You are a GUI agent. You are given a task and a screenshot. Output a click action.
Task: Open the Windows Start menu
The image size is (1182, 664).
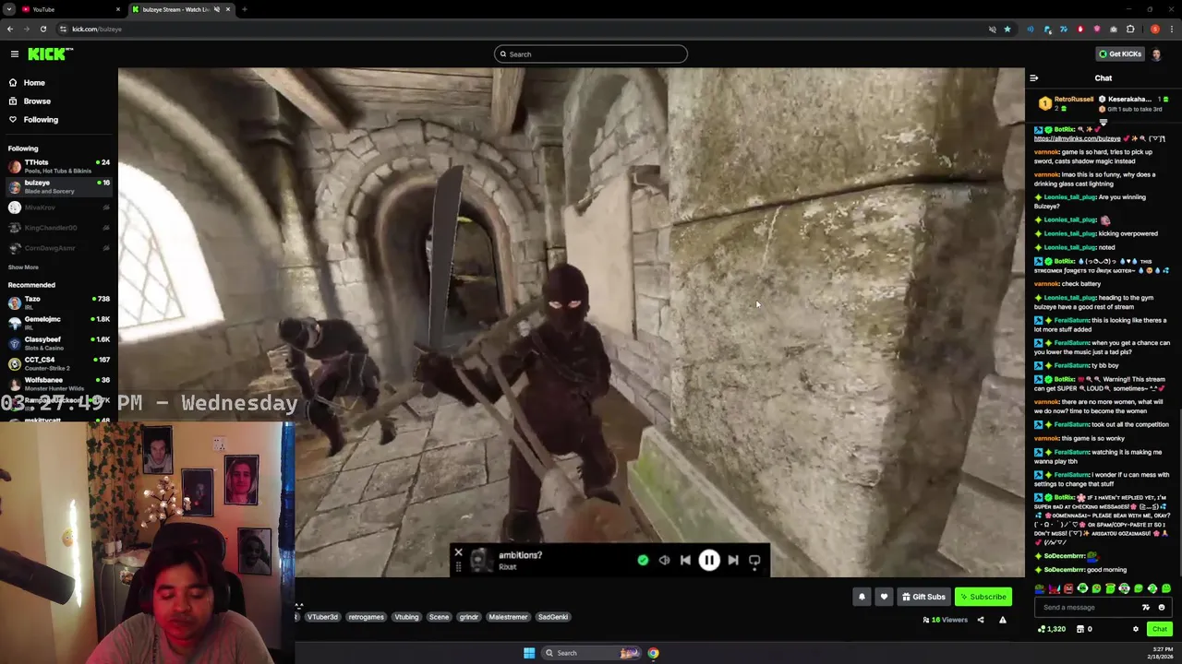point(529,653)
